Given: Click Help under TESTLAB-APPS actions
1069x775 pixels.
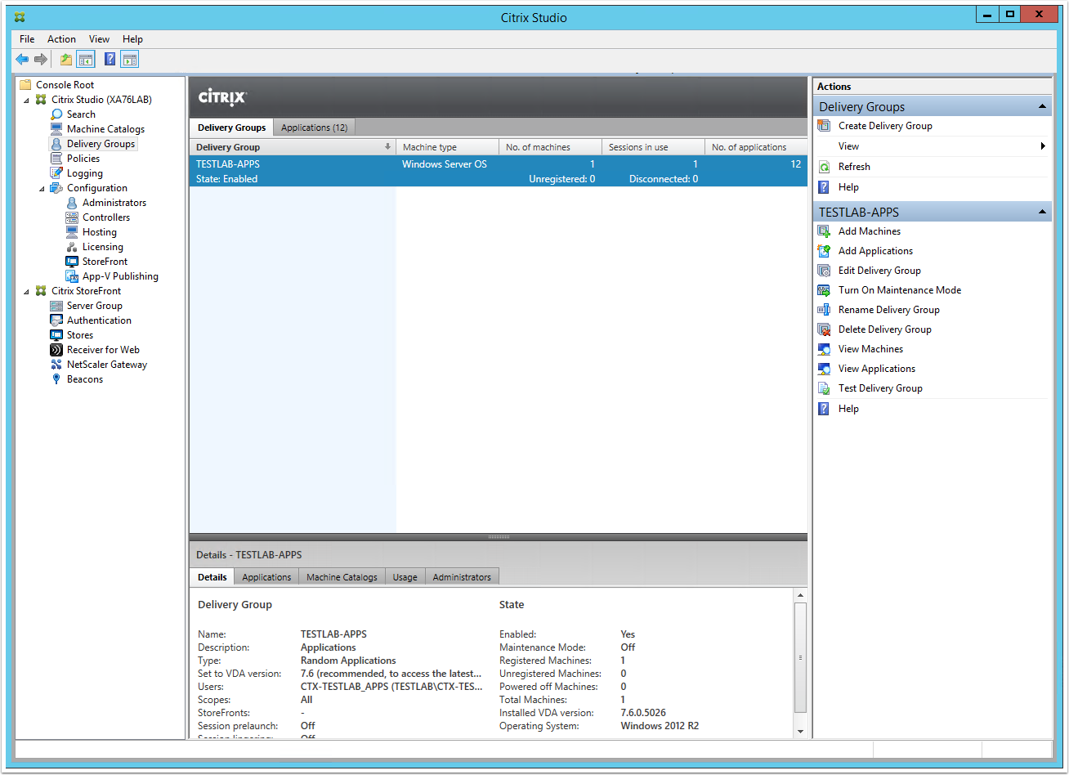Looking at the screenshot, I should pyautogui.click(x=848, y=409).
